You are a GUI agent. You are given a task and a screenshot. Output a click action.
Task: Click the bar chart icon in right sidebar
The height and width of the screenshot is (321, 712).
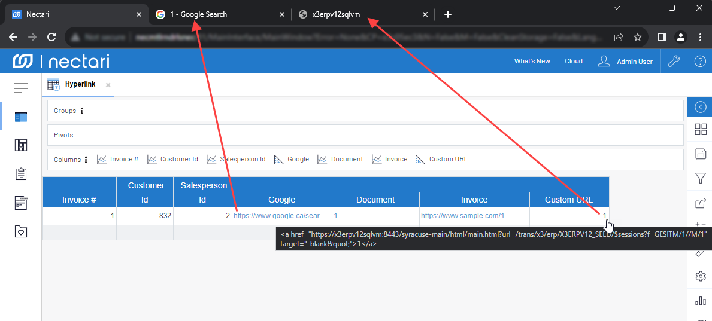tap(700, 300)
